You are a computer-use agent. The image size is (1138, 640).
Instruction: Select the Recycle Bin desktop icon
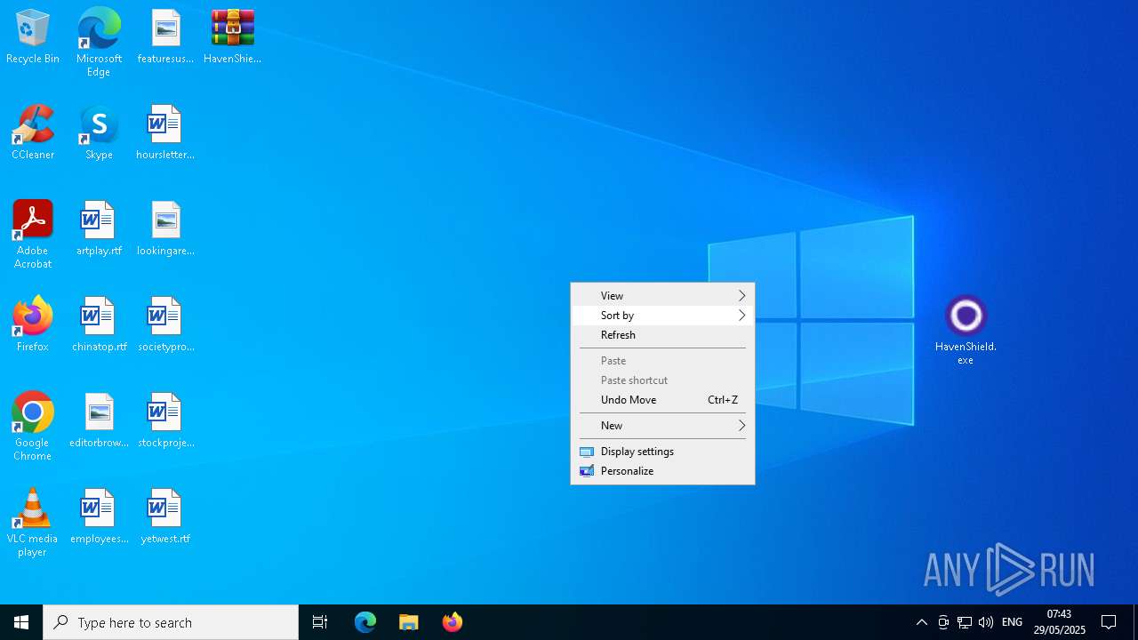33,37
